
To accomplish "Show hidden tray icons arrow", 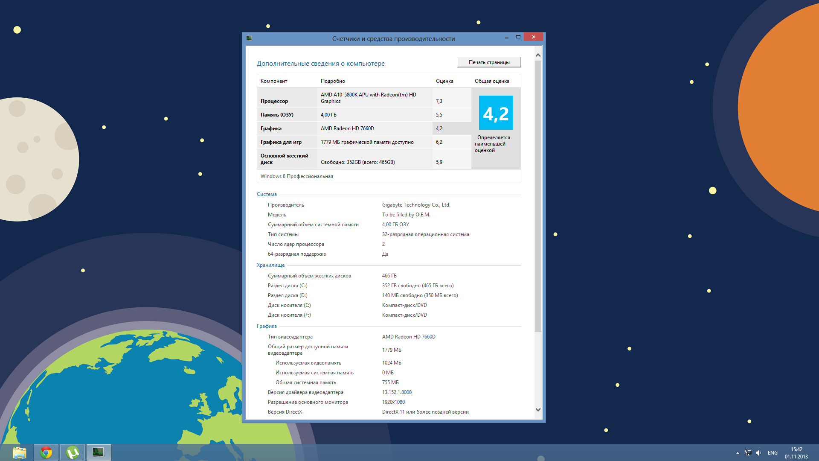I will pos(738,453).
